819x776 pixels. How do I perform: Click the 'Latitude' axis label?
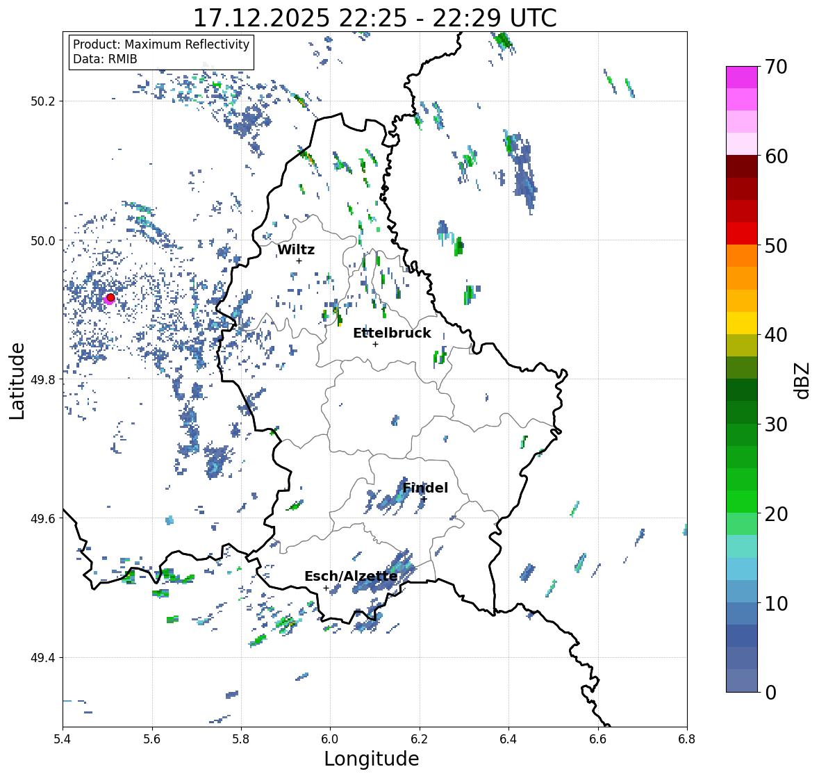(x=17, y=381)
